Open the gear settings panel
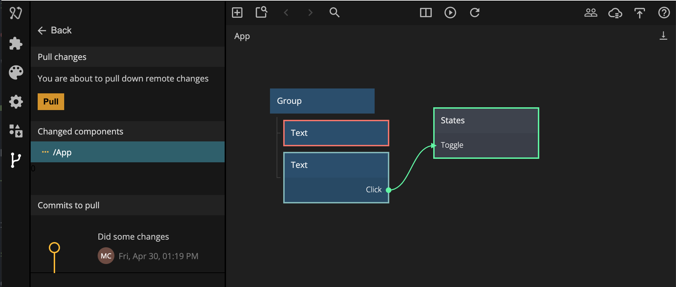The width and height of the screenshot is (676, 287). click(x=16, y=102)
